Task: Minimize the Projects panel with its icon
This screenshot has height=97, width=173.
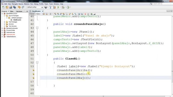Action: (27, 11)
